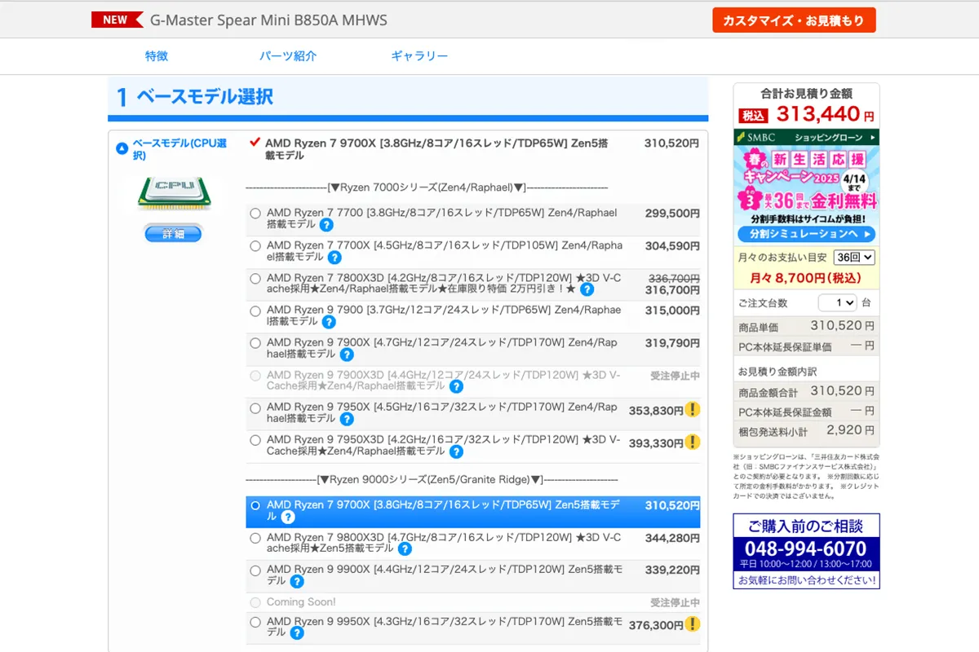Image resolution: width=979 pixels, height=652 pixels.
Task: Open help icon for Ryzen 7 7700X
Action: pos(334,258)
